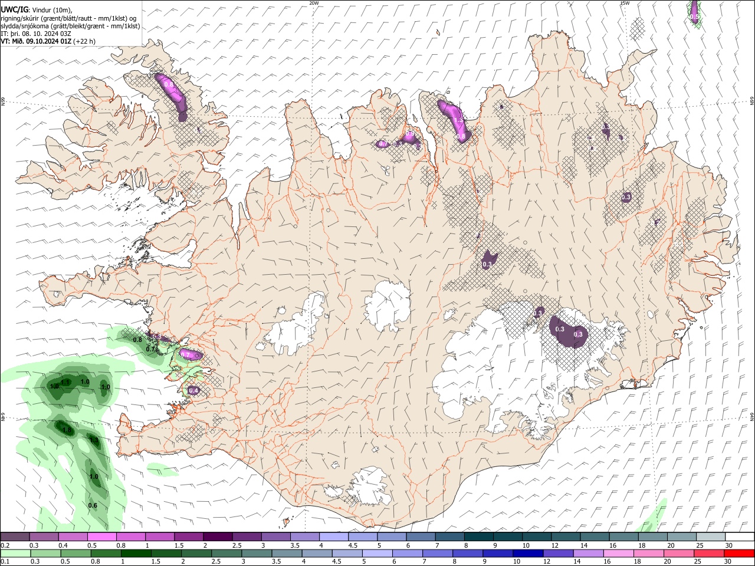Viewport: 755px width, 566px height.
Task: Click the '1.3' rain value in green offshore band
Action: pos(93,440)
